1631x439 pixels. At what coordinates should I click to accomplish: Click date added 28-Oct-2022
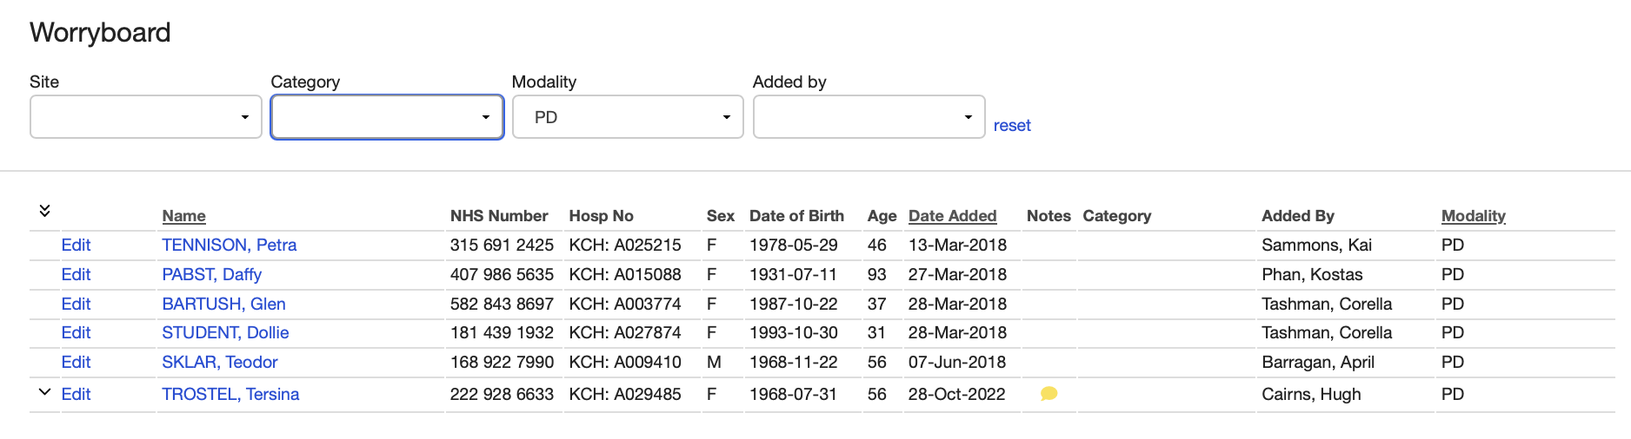[x=956, y=395]
